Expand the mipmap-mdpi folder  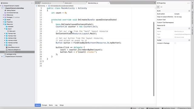coord(5,36)
